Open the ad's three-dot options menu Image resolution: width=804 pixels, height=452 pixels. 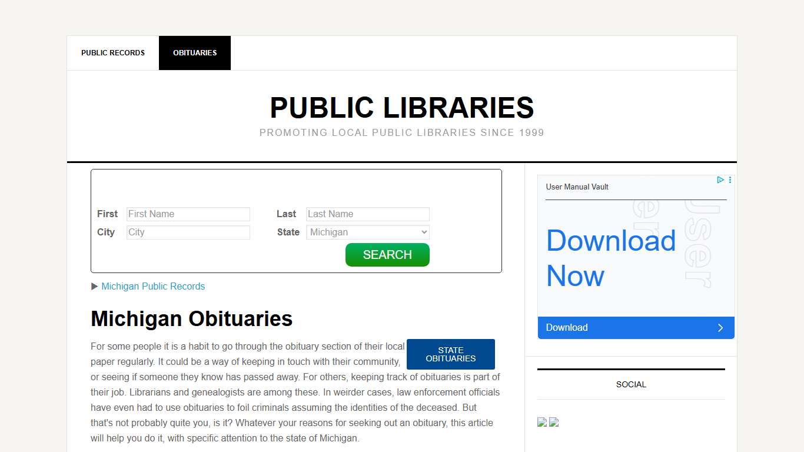730,180
